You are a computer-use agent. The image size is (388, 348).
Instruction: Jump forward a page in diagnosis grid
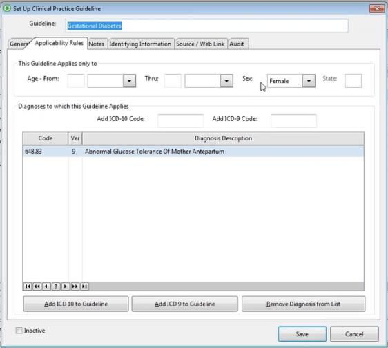pos(75,286)
